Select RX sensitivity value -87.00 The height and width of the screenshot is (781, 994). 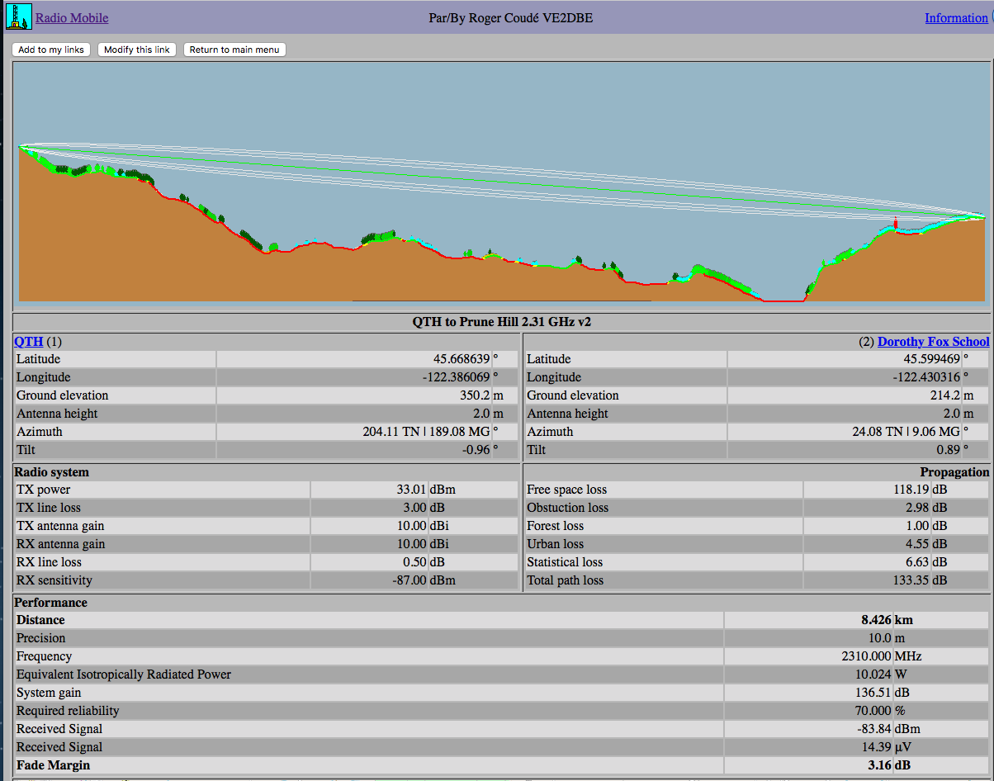[x=409, y=580]
